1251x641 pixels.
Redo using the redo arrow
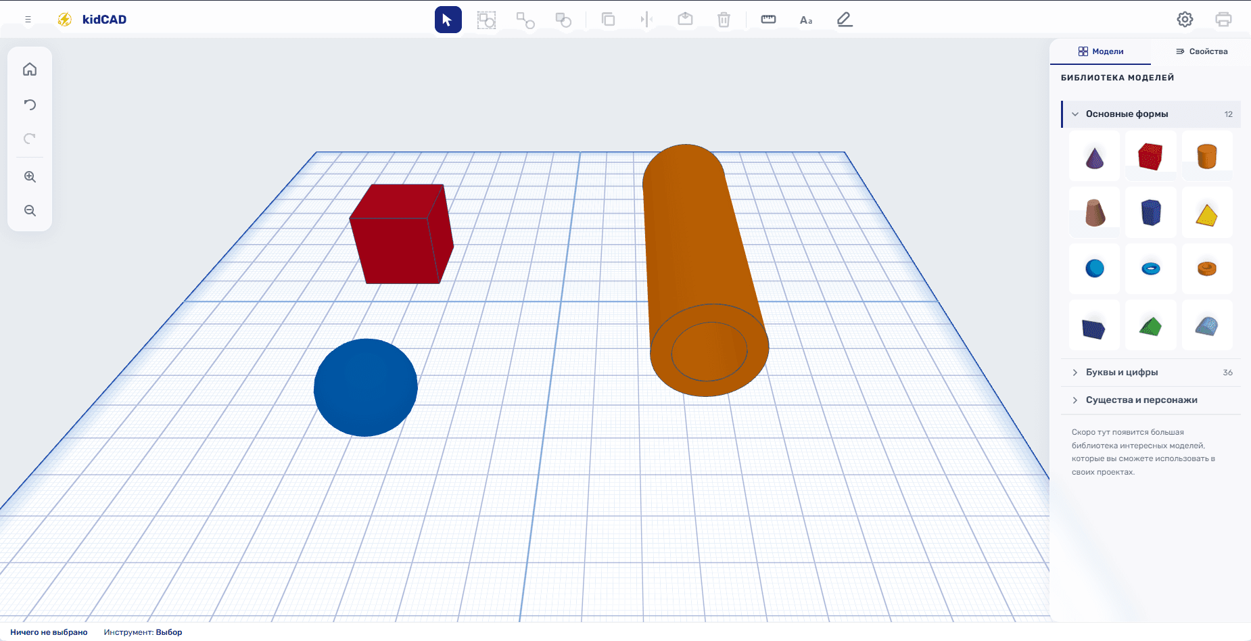30,139
